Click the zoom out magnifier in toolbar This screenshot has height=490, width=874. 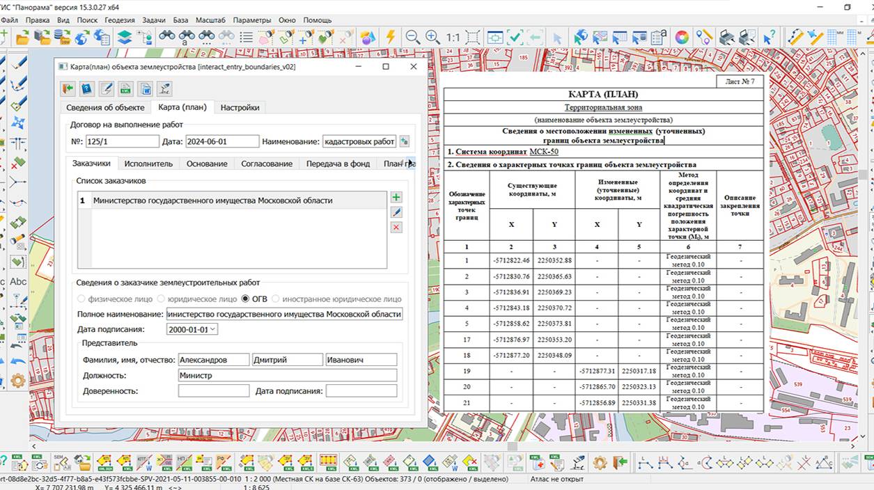413,37
